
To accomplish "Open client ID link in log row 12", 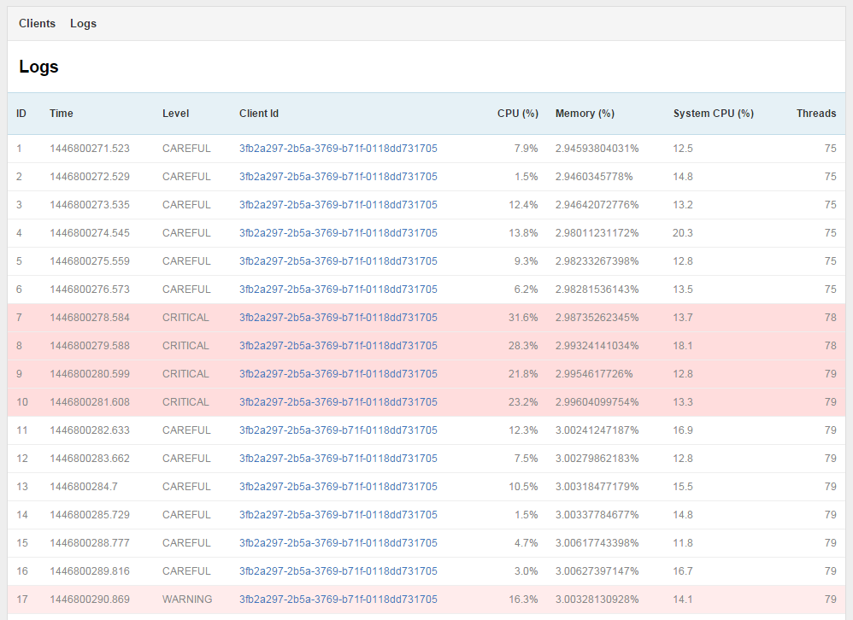I will (338, 459).
